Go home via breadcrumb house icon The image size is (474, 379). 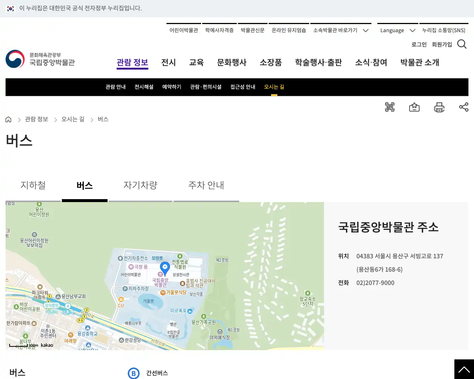[9, 119]
